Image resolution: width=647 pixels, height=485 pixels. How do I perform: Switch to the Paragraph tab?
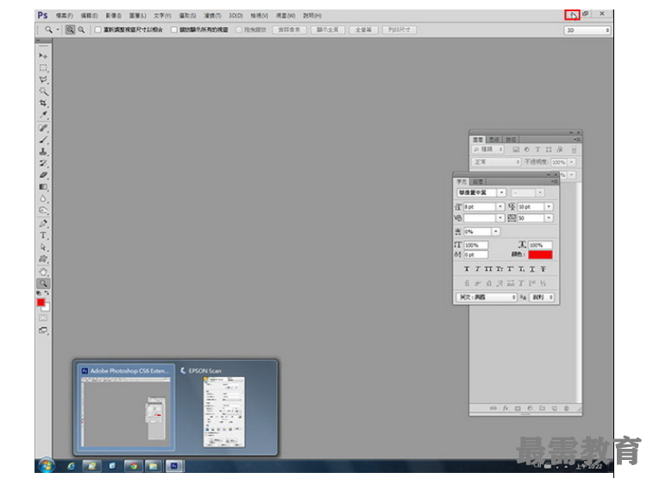478,181
